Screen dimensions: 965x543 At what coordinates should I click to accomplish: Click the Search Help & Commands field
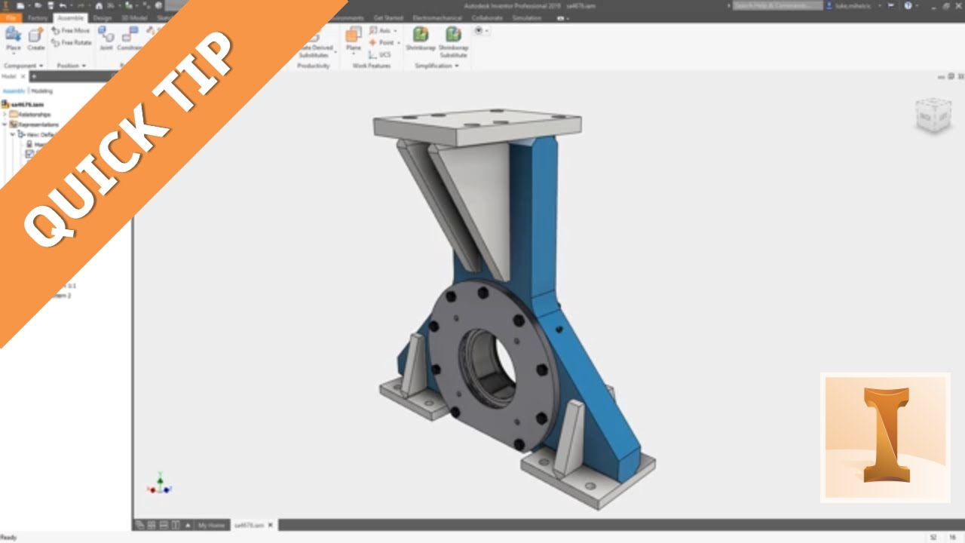pyautogui.click(x=777, y=5)
